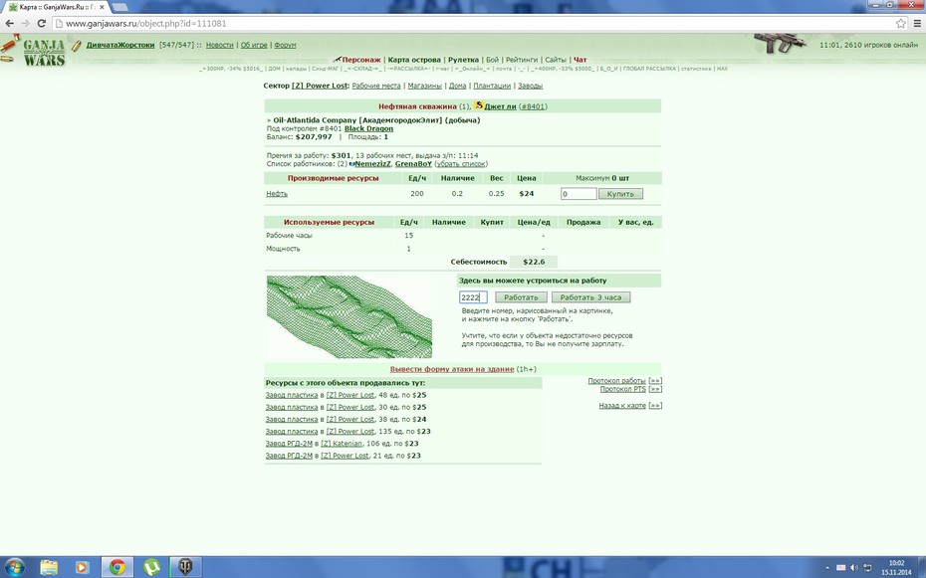Open Завод пластика in the 48 ед. row
The image size is (926, 578).
click(x=292, y=395)
